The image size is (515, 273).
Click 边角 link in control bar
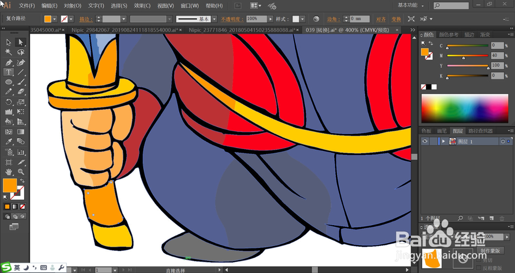pos(333,19)
